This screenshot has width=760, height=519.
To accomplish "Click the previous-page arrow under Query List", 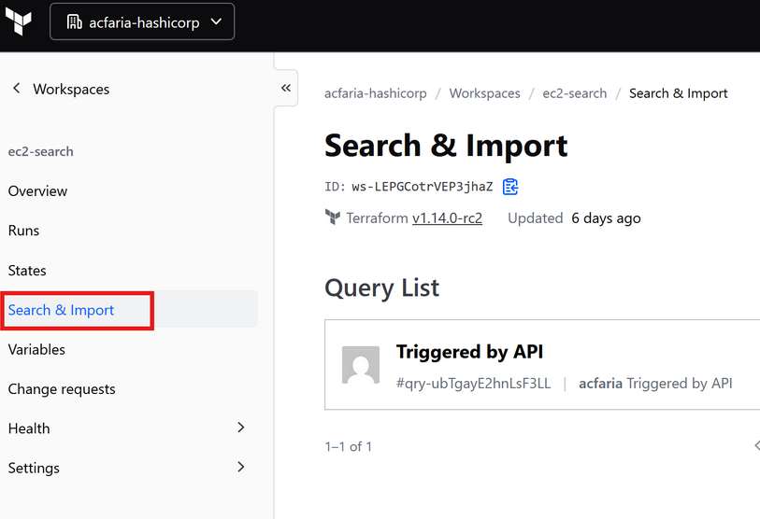I will 755,446.
